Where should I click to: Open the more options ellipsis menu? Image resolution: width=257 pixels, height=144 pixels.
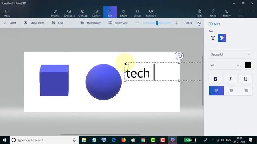(252, 11)
